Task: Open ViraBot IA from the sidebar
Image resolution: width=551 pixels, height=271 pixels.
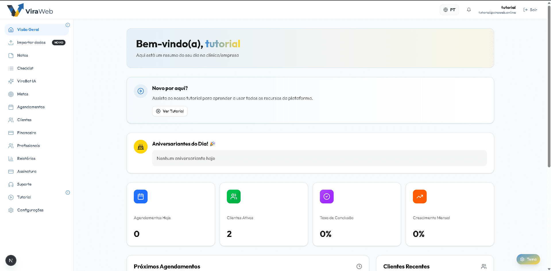Action: 26,81
